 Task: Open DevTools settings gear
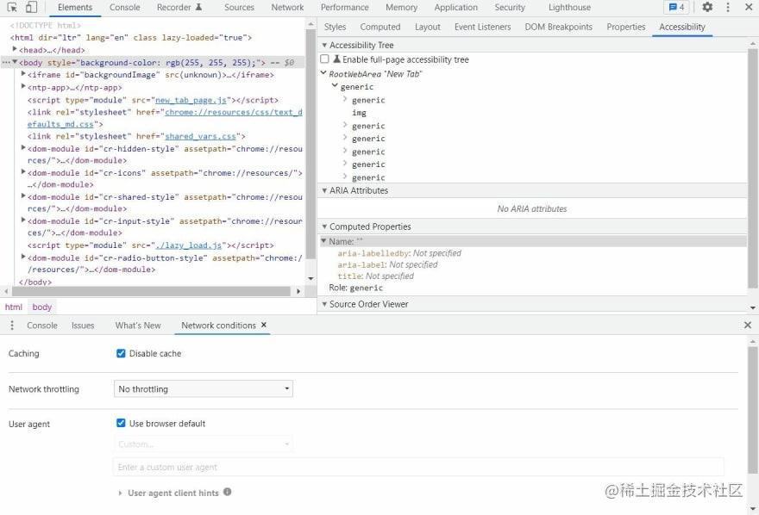(707, 8)
